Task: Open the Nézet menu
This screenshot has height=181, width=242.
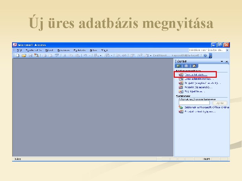Action: coord(49,50)
